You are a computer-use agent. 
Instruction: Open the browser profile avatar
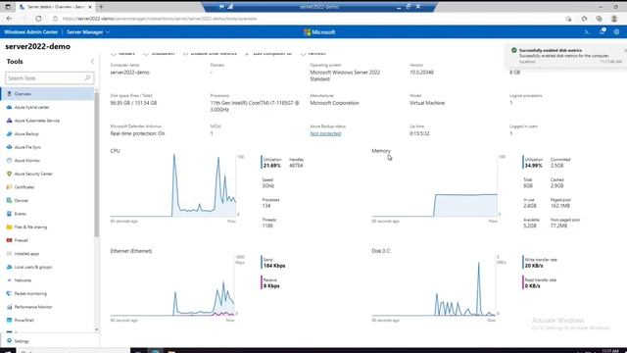point(614,19)
